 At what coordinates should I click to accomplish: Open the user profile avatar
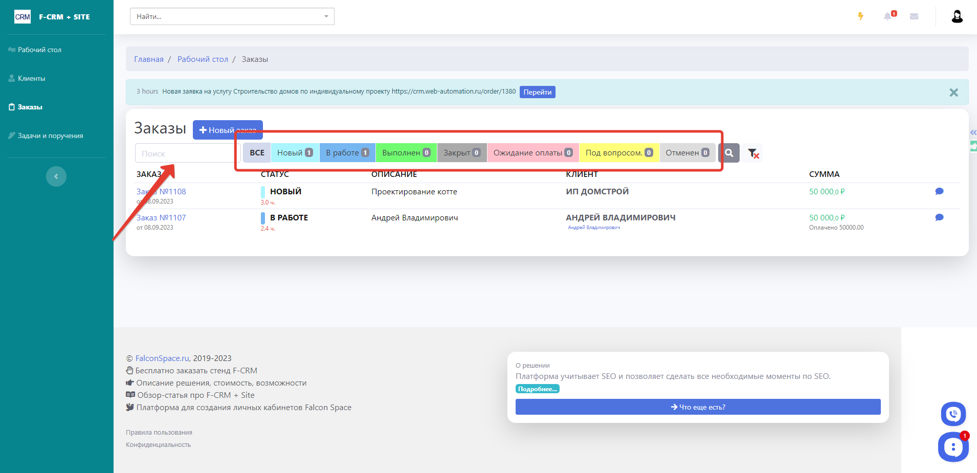[x=957, y=16]
